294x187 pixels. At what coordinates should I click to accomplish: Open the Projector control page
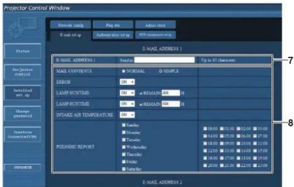(x=22, y=72)
